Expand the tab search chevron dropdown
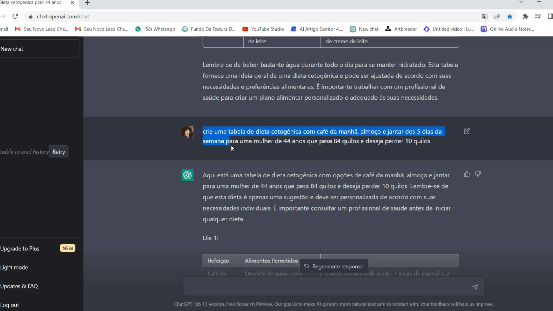The image size is (553, 311). tap(521, 2)
